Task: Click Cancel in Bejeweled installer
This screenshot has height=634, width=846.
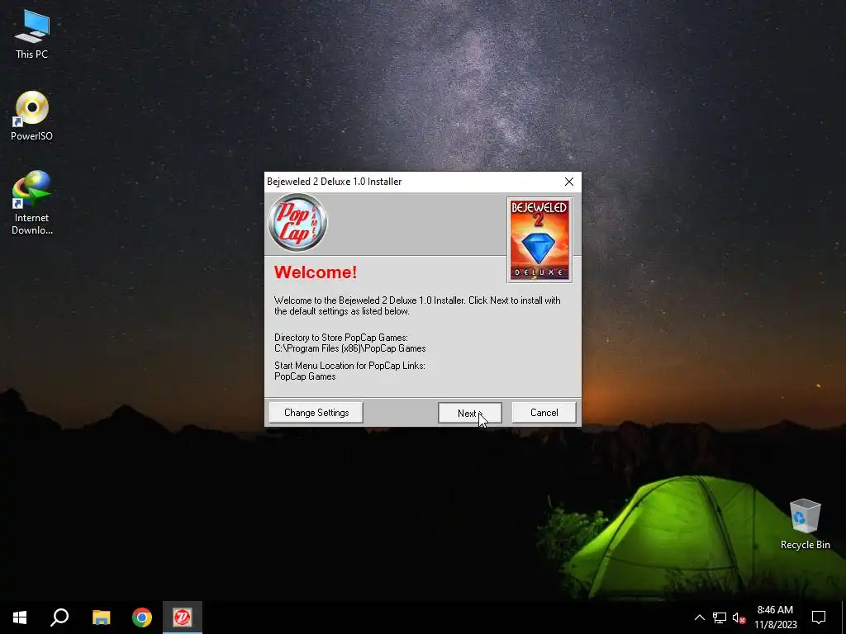Action: coord(544,413)
